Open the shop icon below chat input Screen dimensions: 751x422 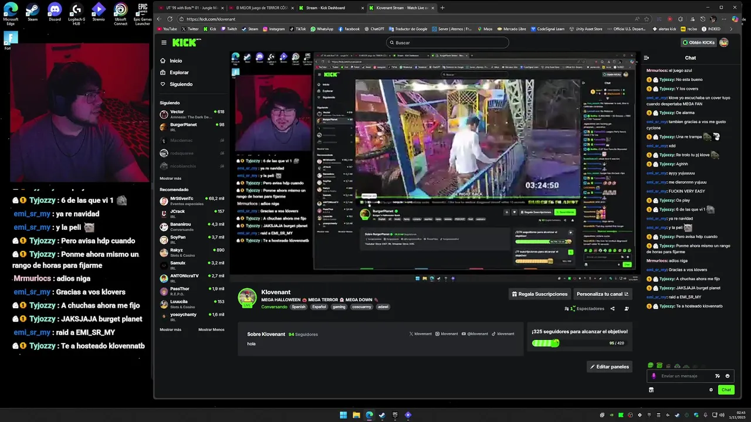[651, 390]
